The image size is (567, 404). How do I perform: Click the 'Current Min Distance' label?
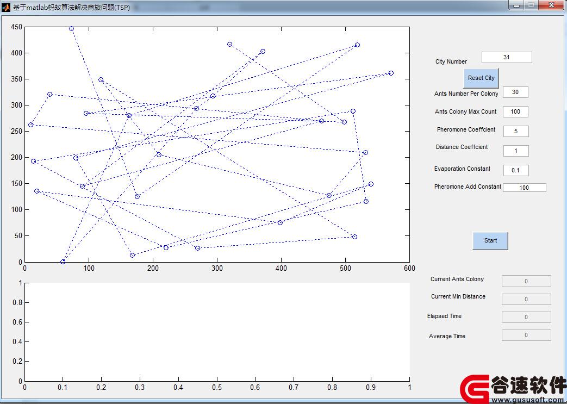click(458, 296)
